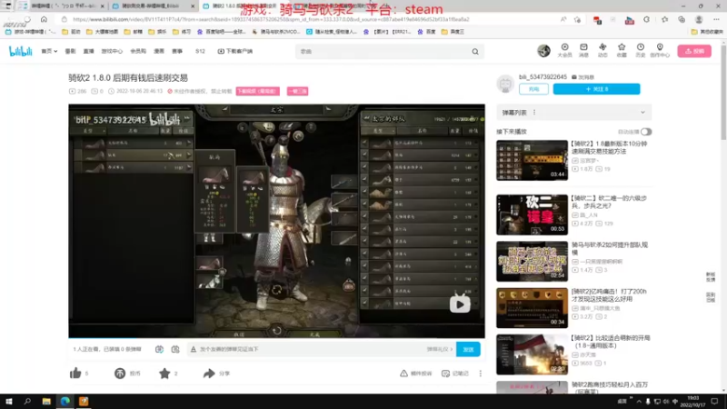Open the more options dots beside 记笔记
The image size is (727, 409).
(x=481, y=374)
